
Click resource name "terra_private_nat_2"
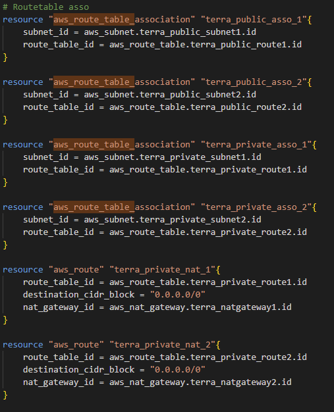(163, 345)
